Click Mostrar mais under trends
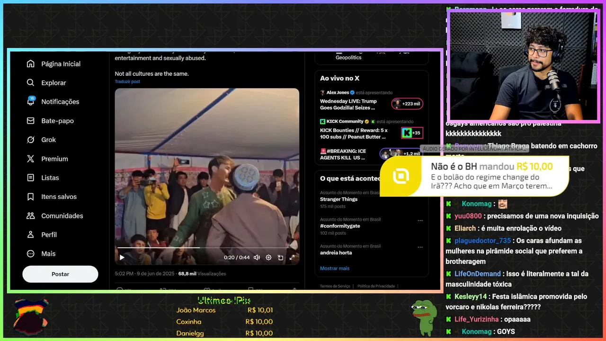The width and height of the screenshot is (606, 341). 335,268
